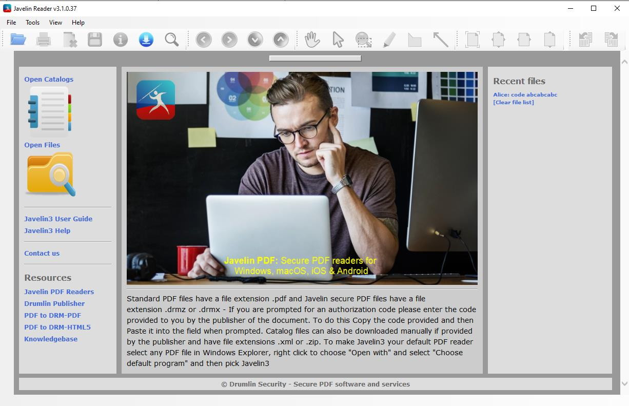Open the Javelin3 Help link

[47, 230]
